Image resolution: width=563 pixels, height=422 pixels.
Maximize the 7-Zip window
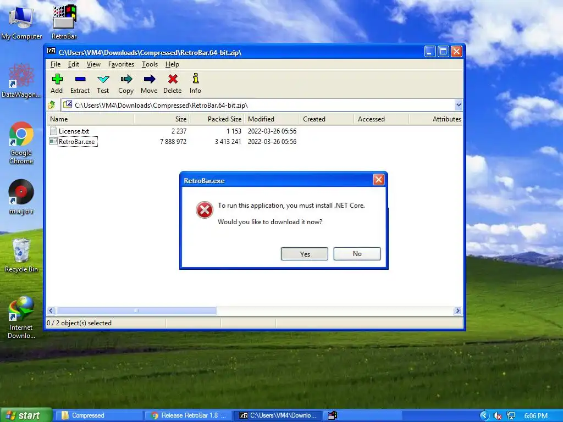[x=444, y=52]
